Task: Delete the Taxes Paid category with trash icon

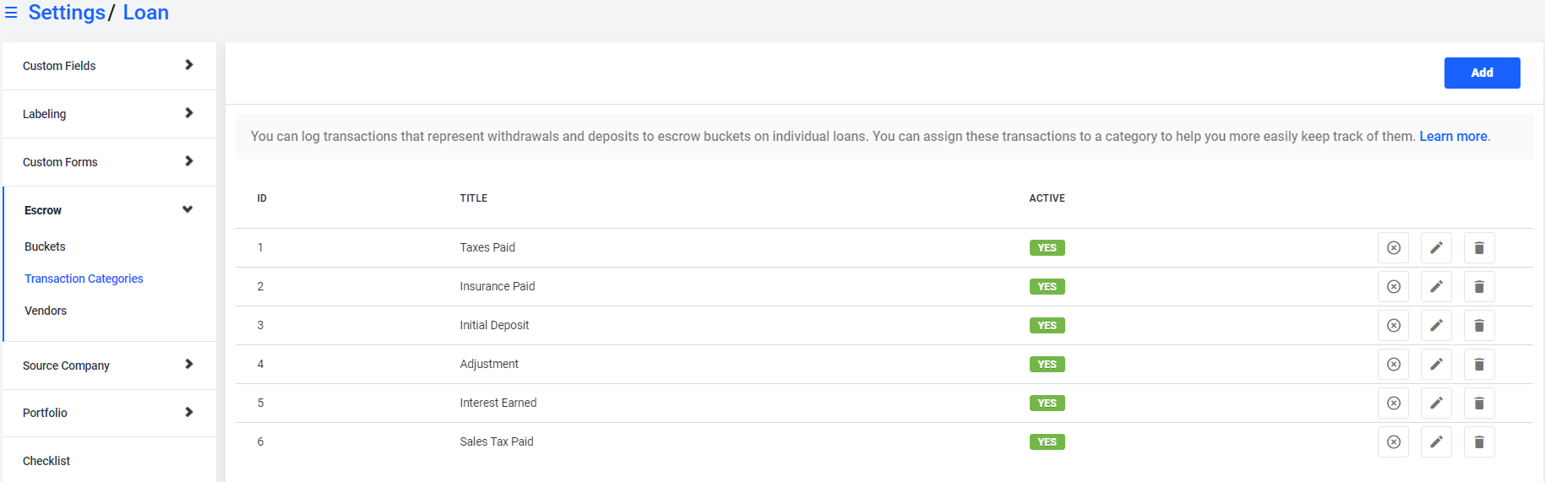Action: pos(1479,248)
